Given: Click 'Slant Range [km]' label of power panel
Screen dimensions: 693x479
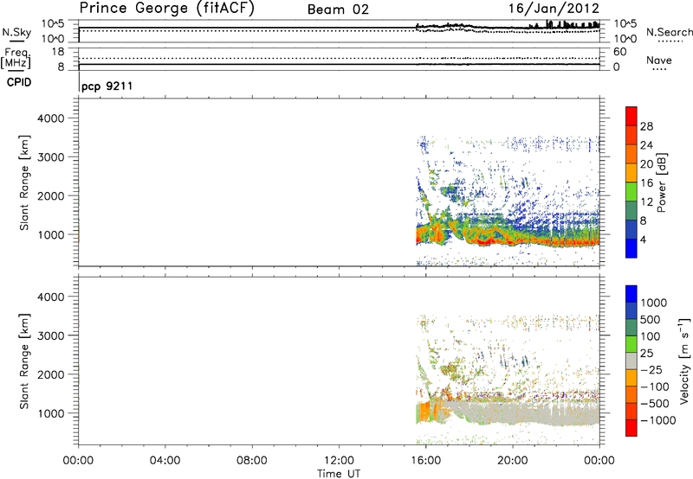Looking at the screenshot, I should (24, 182).
